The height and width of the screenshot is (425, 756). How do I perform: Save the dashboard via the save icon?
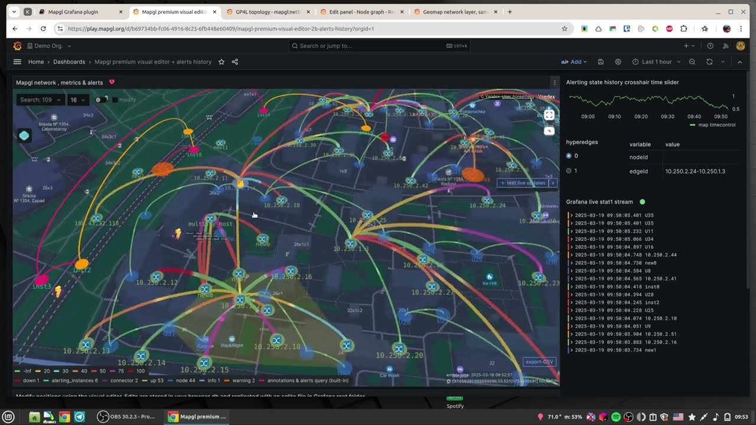point(600,61)
